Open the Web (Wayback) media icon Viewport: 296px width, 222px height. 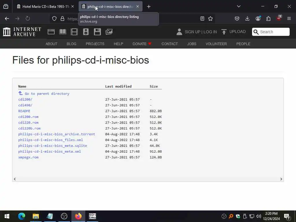pos(51,32)
